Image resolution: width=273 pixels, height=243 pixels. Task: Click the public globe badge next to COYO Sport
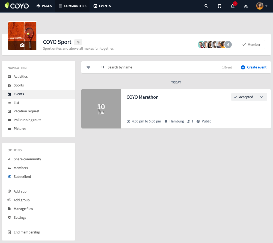click(78, 42)
